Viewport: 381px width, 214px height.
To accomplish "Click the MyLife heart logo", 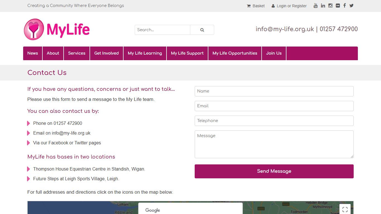I will click(x=57, y=29).
